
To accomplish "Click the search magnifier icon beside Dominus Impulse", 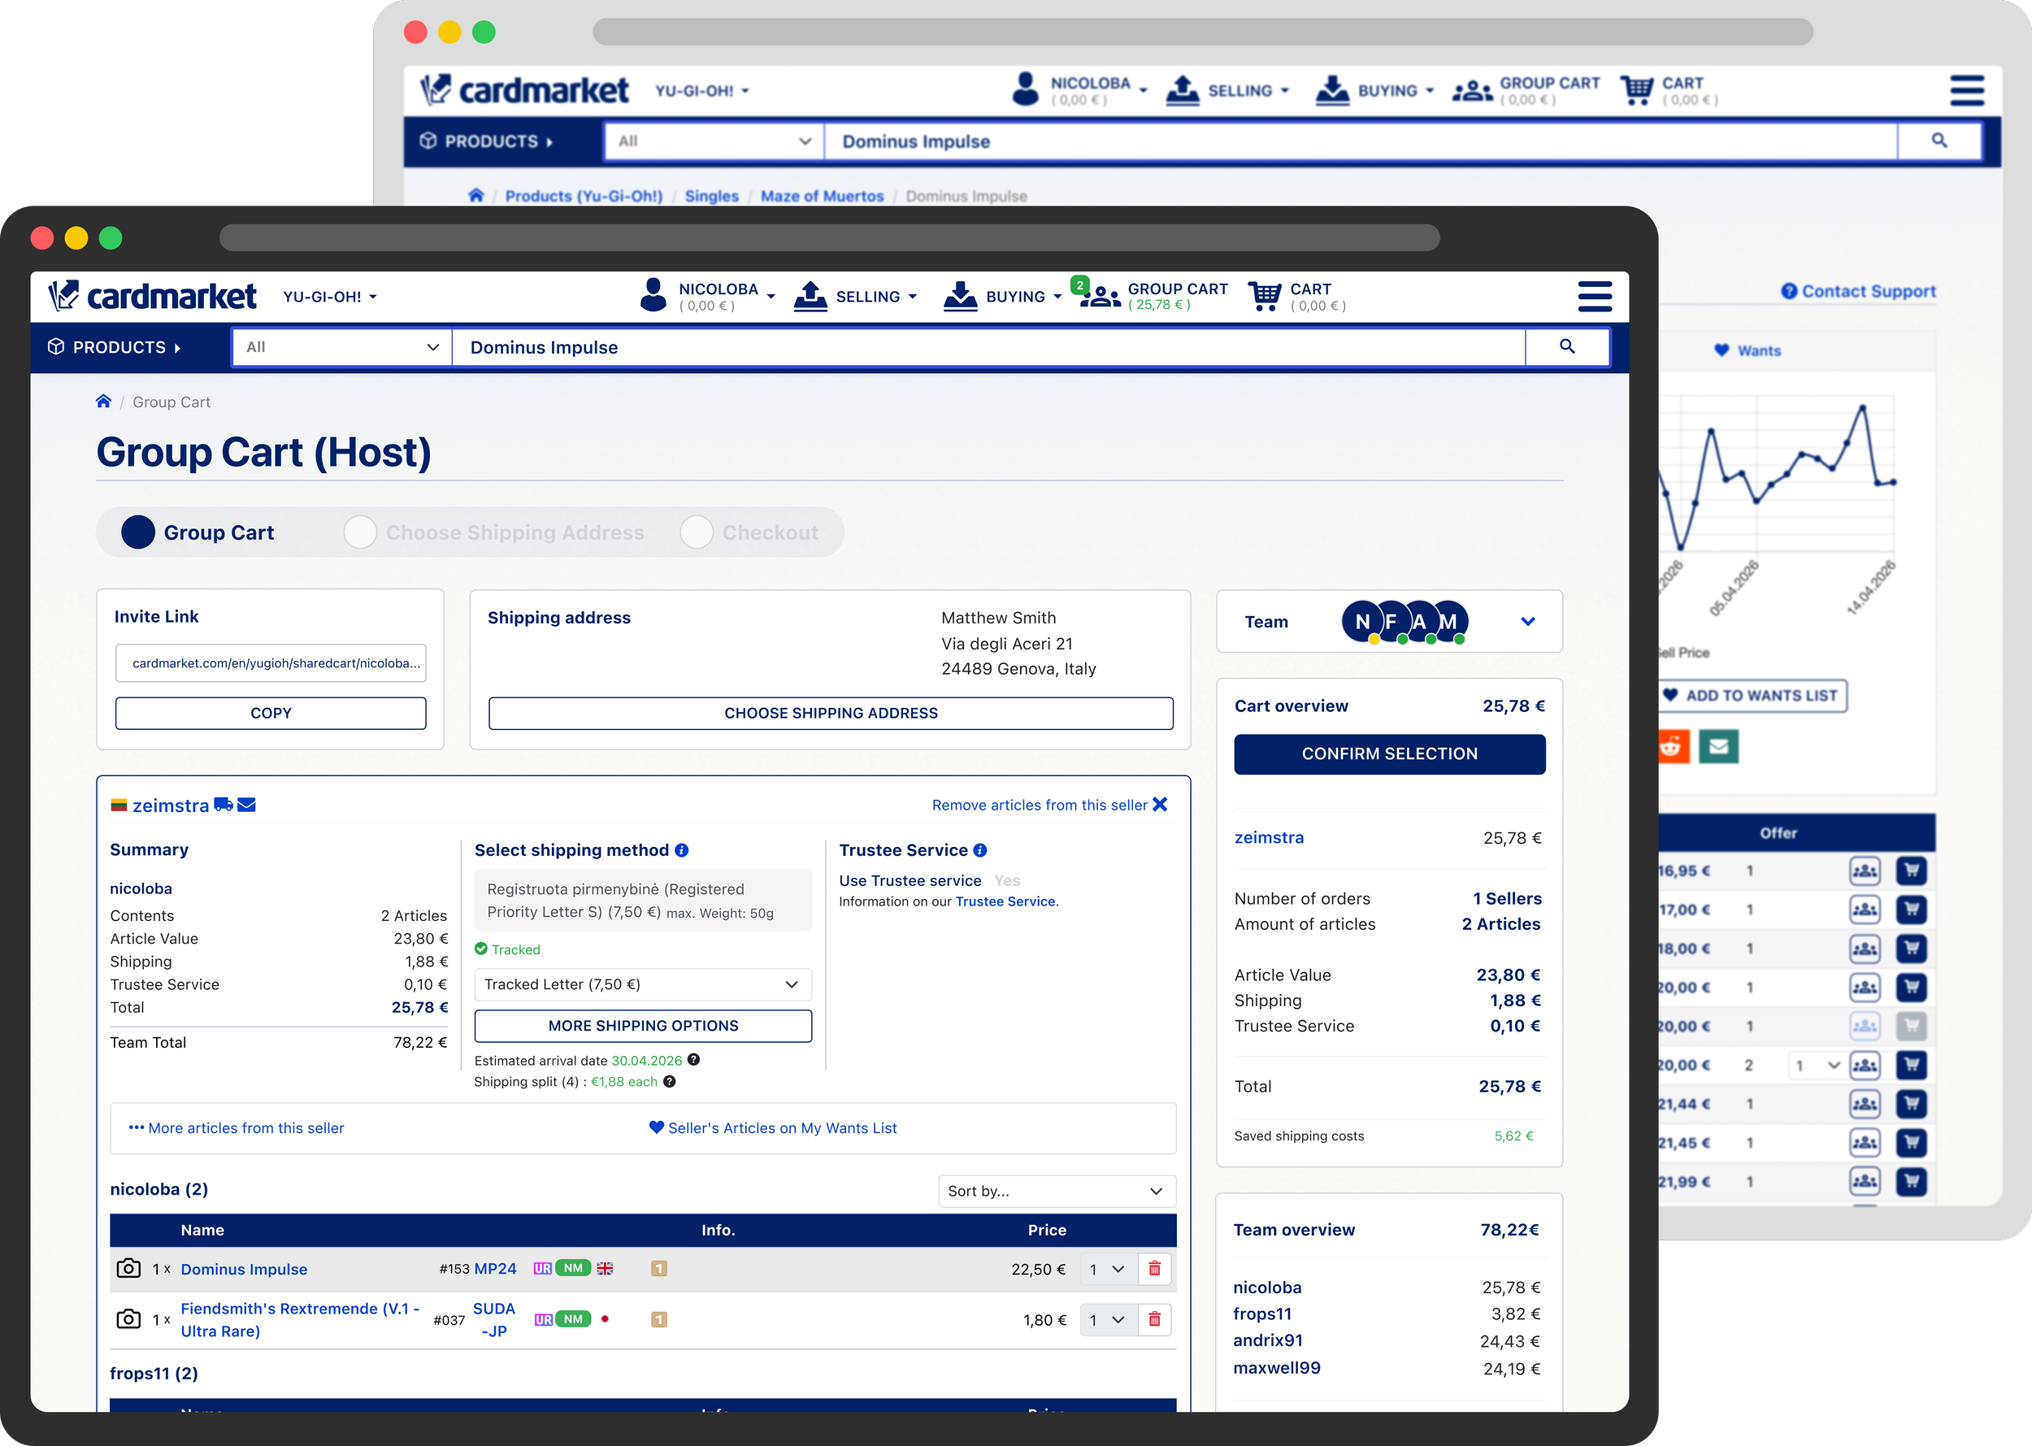I will (x=1566, y=347).
